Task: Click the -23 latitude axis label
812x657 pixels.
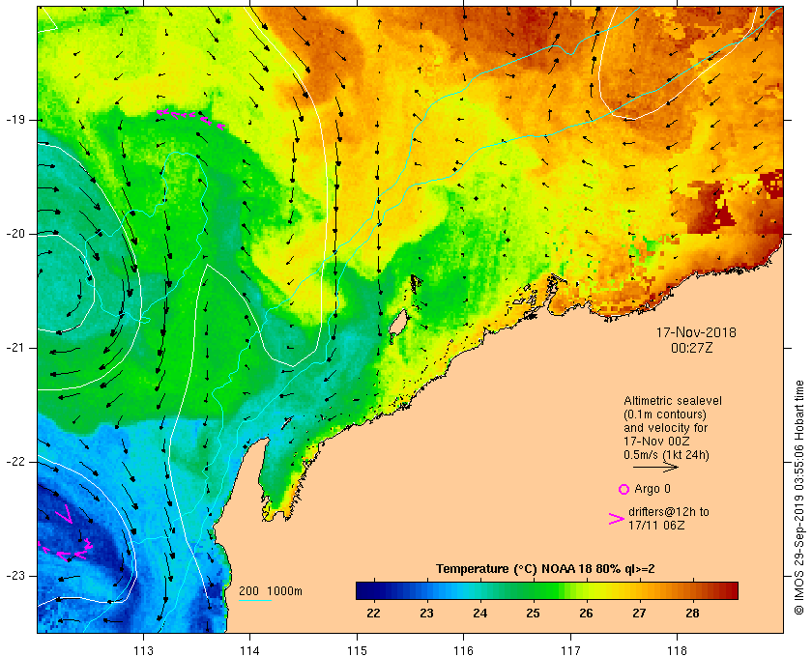Action: coord(15,576)
